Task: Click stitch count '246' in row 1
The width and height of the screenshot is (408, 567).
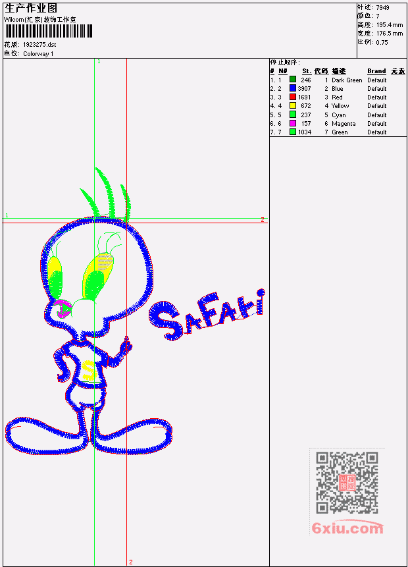Action: [306, 80]
